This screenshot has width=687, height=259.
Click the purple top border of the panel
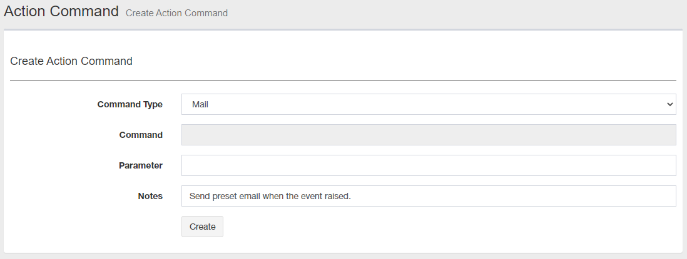point(343,29)
